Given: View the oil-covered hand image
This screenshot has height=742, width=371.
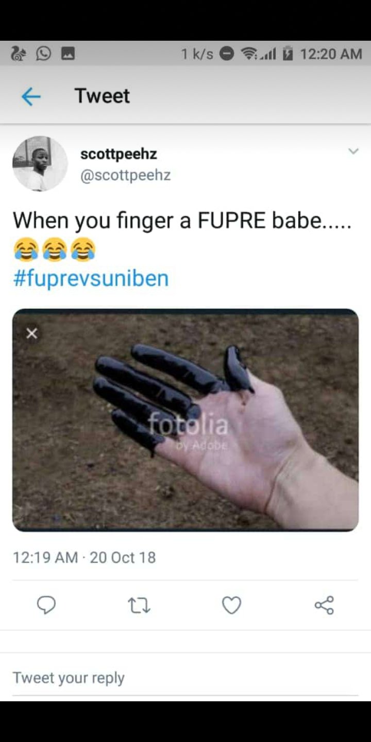Looking at the screenshot, I should pos(185,420).
